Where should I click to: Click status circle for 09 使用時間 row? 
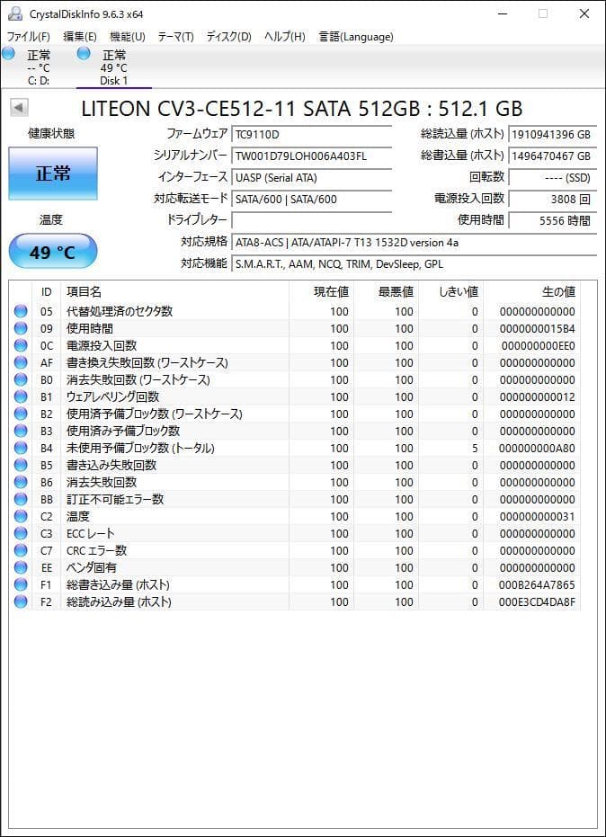[x=21, y=328]
